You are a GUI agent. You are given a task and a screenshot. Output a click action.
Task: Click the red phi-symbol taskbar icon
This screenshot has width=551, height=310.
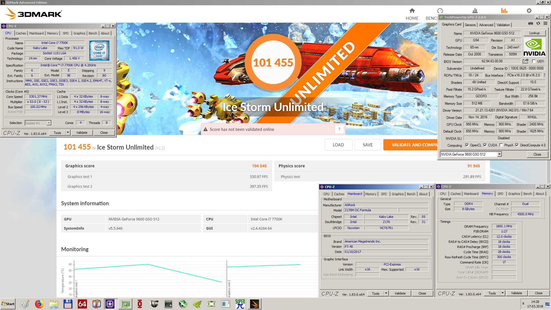[x=140, y=304]
